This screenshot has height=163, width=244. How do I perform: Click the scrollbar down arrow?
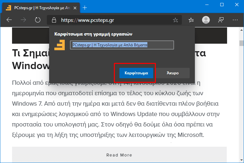[241, 160]
